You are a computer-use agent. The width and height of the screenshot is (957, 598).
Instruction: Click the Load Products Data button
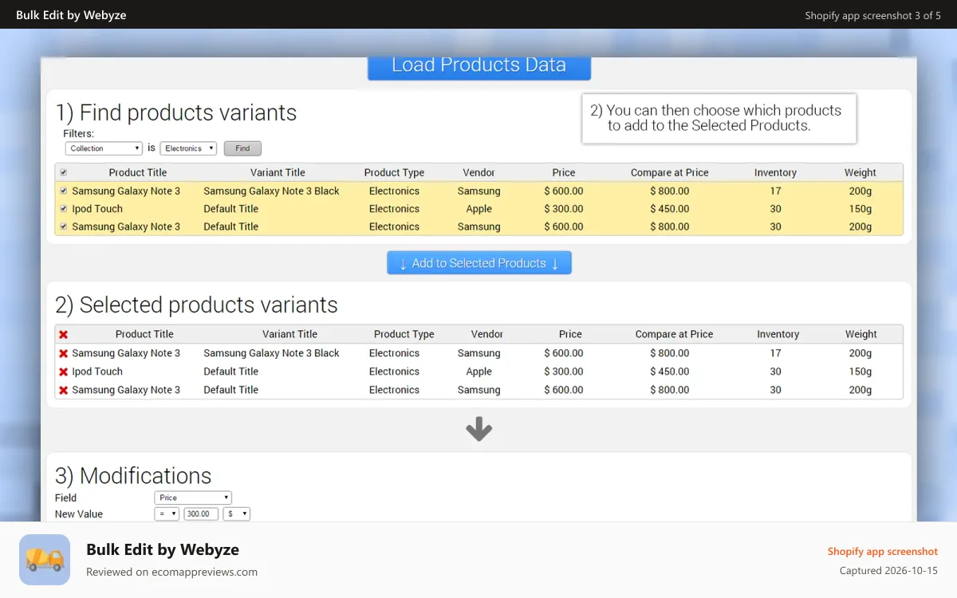click(x=479, y=67)
